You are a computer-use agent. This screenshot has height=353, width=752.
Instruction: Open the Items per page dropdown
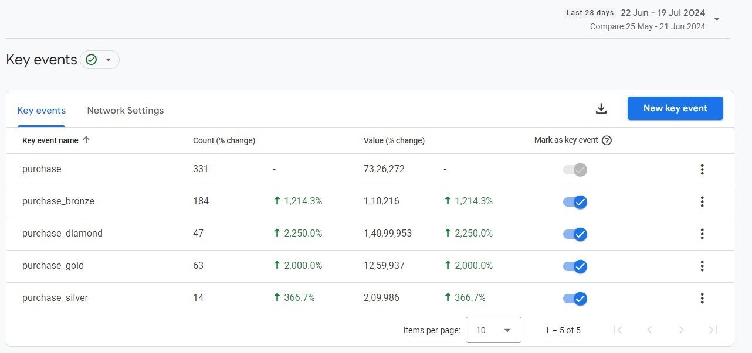[x=493, y=330]
